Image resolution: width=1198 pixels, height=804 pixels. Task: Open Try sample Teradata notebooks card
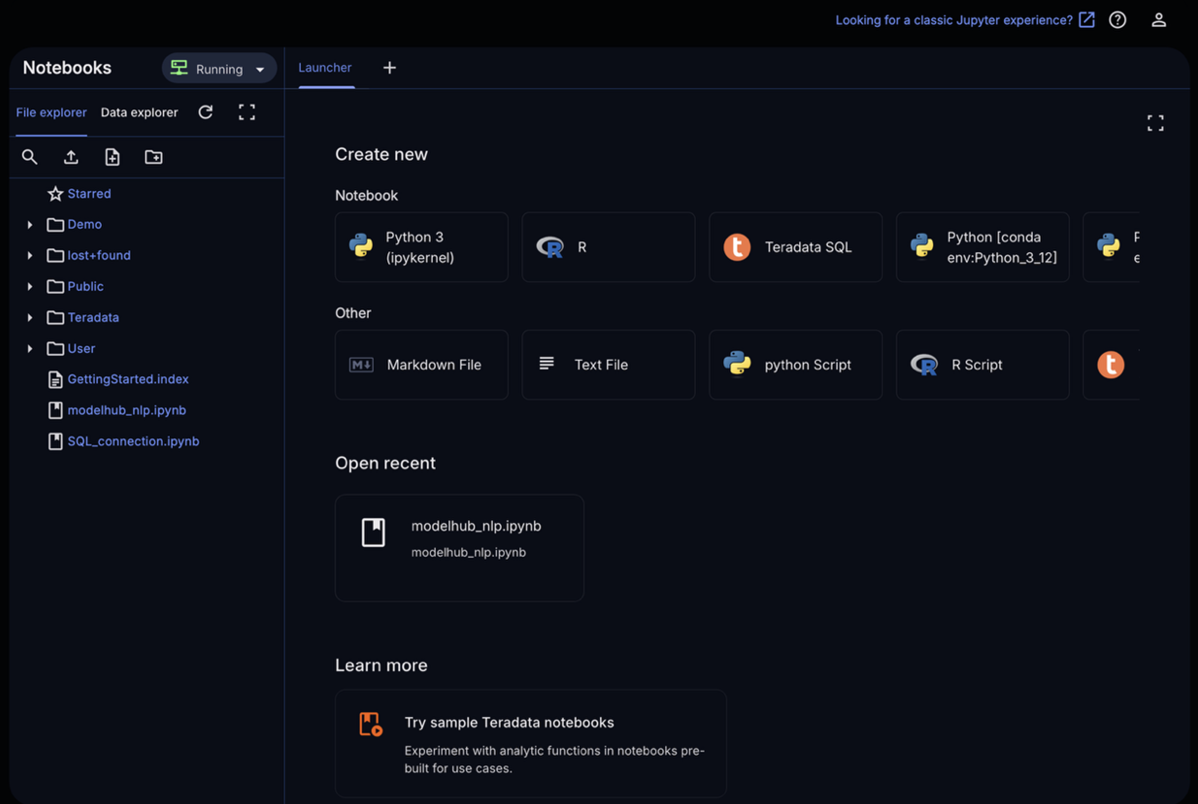pos(531,744)
